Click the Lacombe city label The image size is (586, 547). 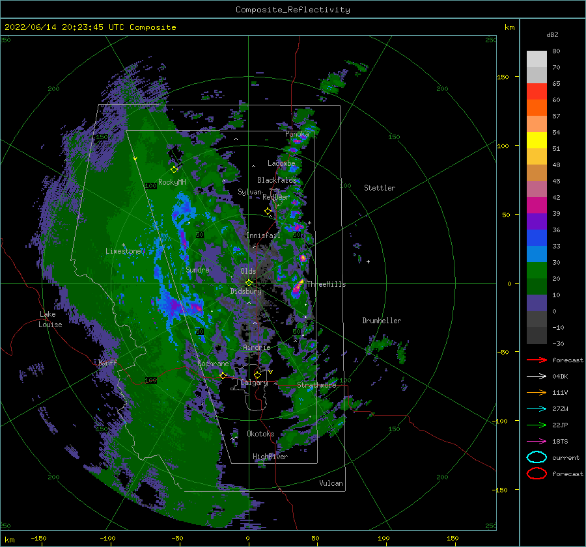click(281, 163)
